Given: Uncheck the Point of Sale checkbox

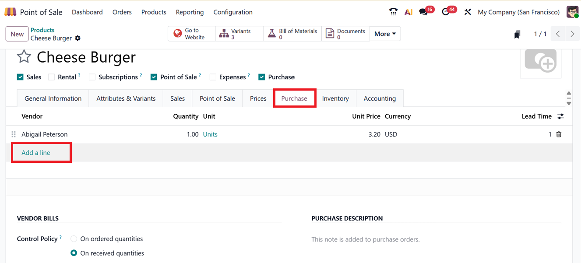Looking at the screenshot, I should click(154, 77).
